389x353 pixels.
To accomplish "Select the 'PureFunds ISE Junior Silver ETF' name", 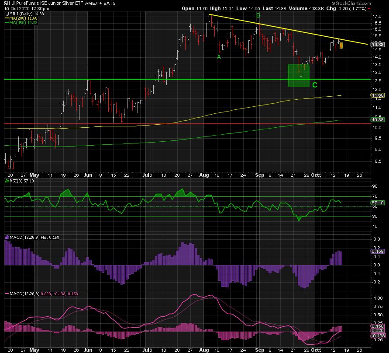I will (50, 3).
